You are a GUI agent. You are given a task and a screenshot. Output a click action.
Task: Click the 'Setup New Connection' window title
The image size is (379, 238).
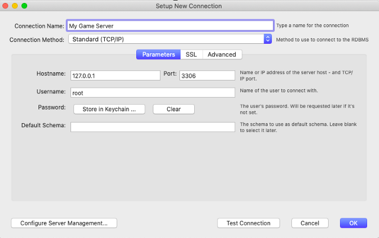[x=188, y=6]
